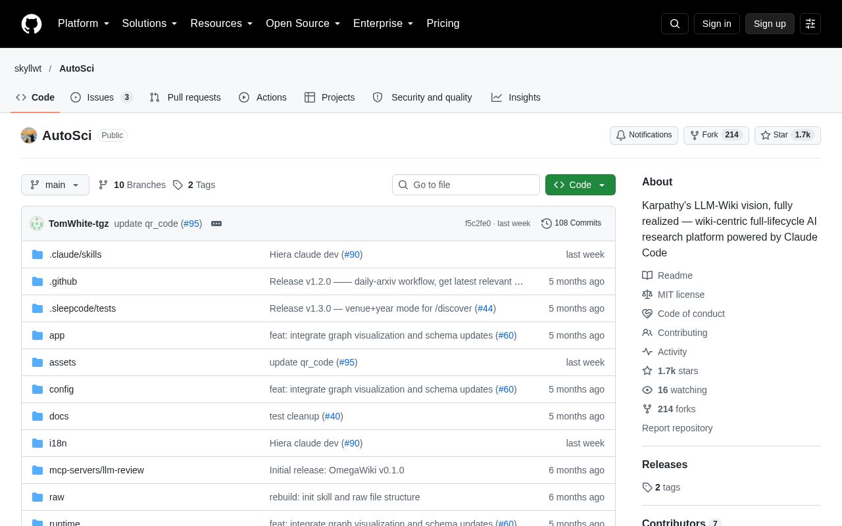Click the raw folder icon
842x526 pixels.
(x=37, y=497)
